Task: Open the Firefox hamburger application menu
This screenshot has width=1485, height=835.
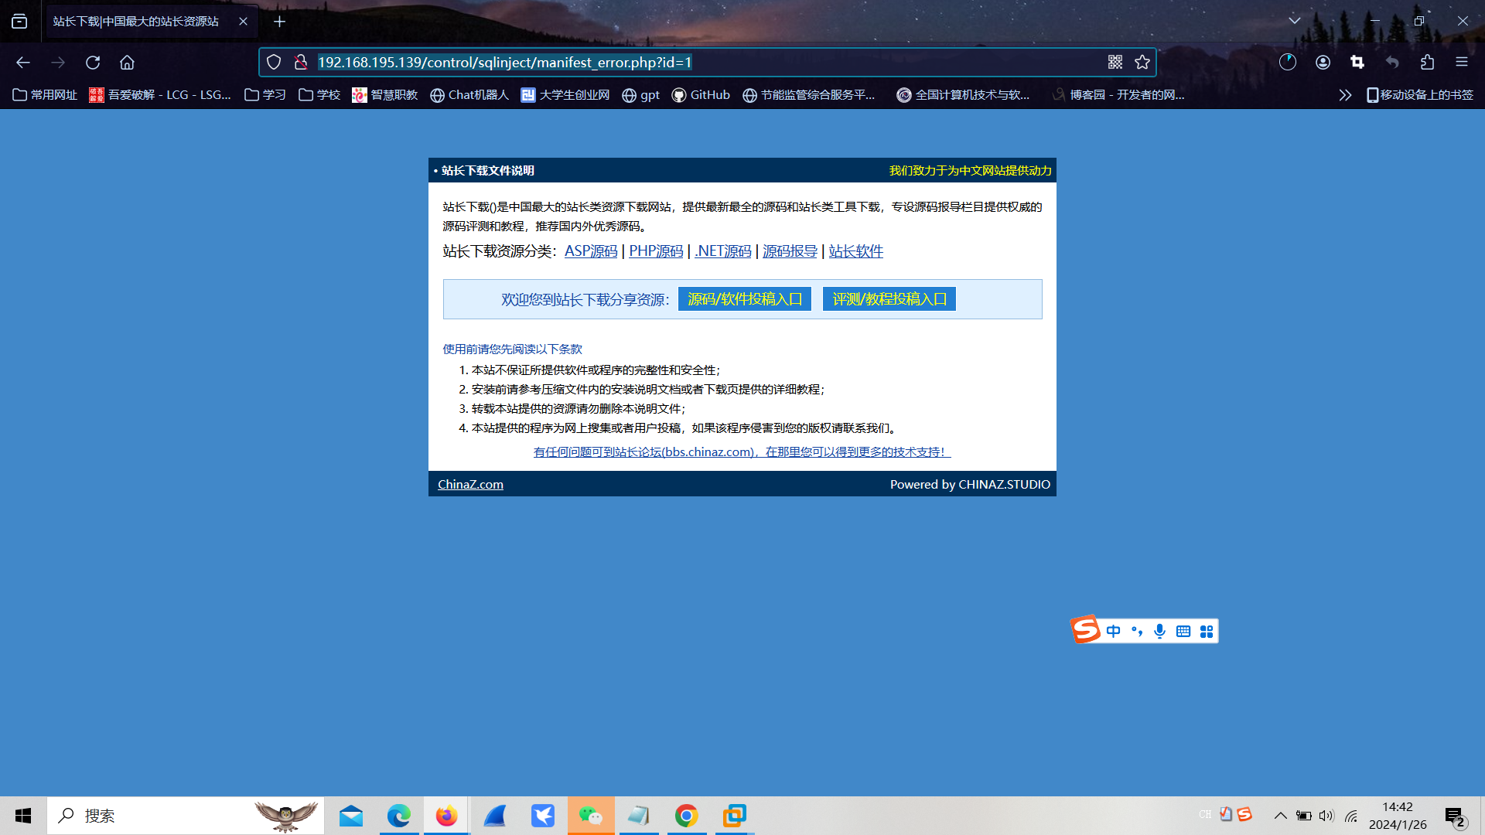Action: coord(1461,63)
